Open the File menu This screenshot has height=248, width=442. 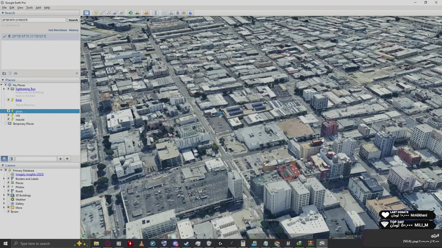(4, 8)
